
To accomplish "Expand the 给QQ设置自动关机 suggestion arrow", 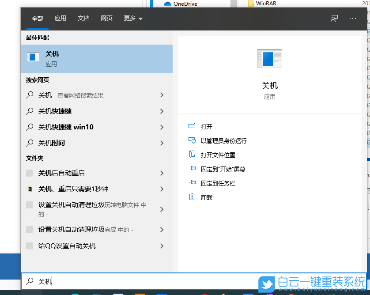I will pyautogui.click(x=162, y=246).
